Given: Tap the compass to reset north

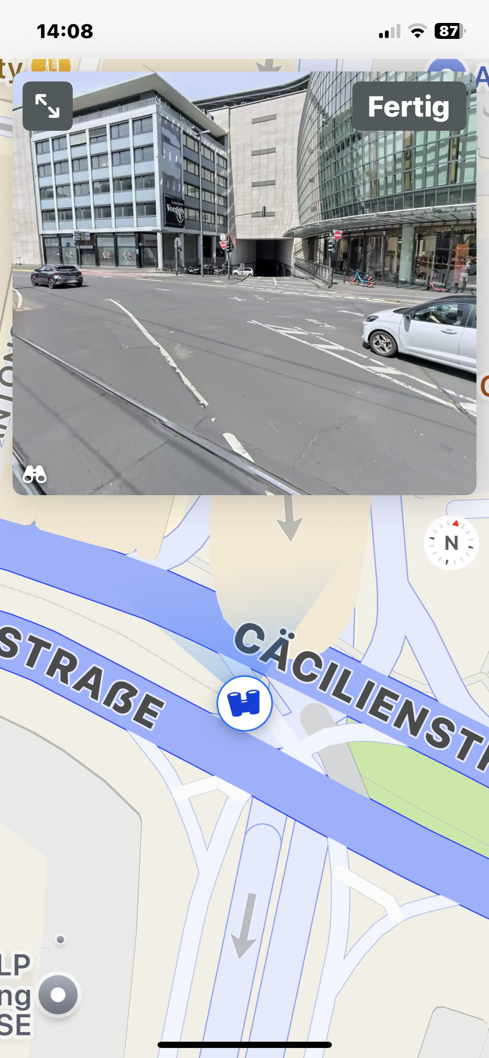Looking at the screenshot, I should [x=451, y=543].
